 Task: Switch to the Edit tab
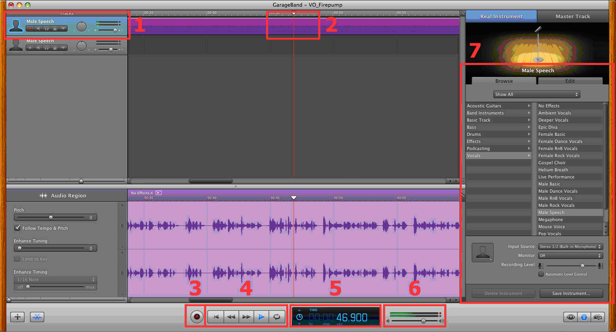570,81
